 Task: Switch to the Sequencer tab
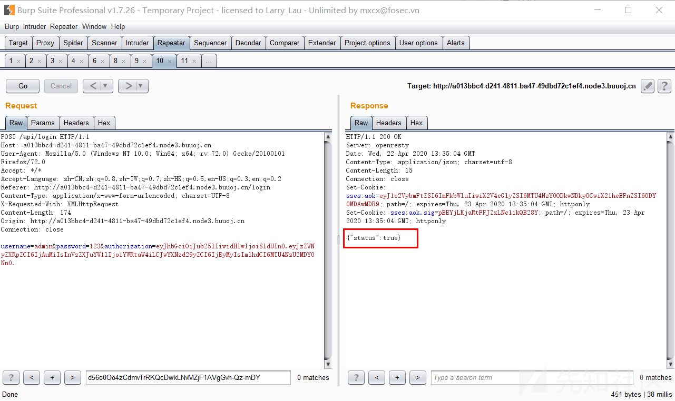click(x=210, y=43)
